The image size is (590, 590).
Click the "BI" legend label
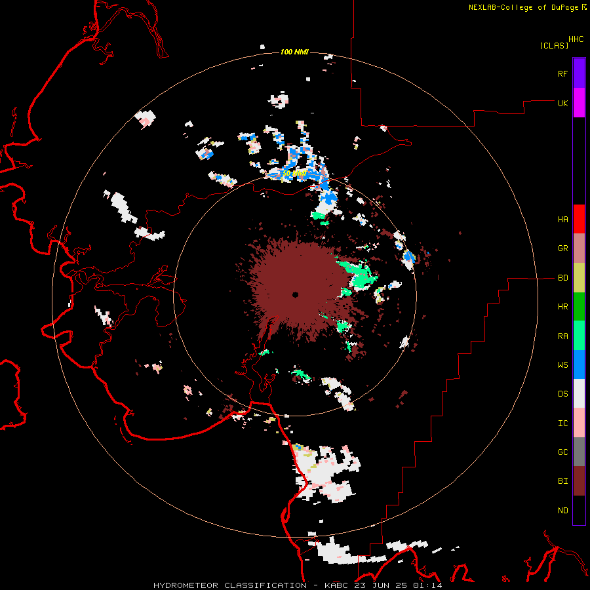coord(562,481)
